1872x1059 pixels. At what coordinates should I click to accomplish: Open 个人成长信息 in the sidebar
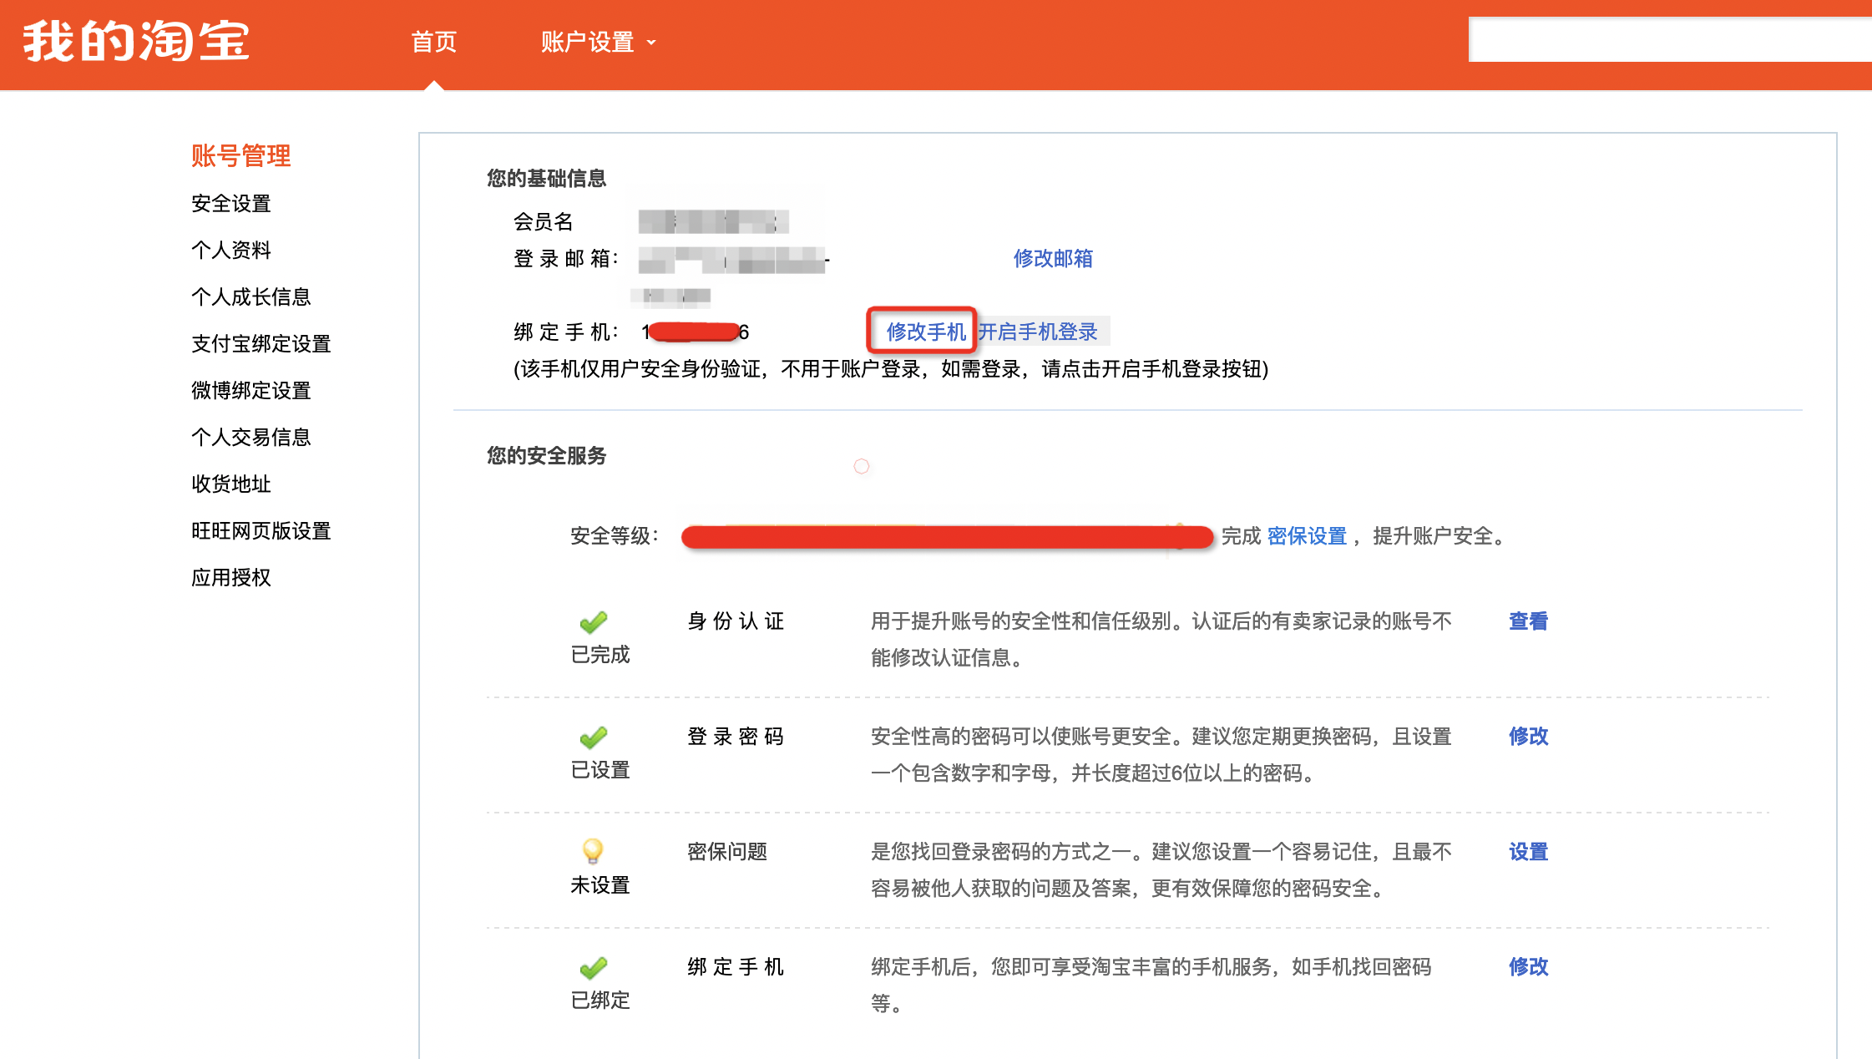(x=251, y=296)
